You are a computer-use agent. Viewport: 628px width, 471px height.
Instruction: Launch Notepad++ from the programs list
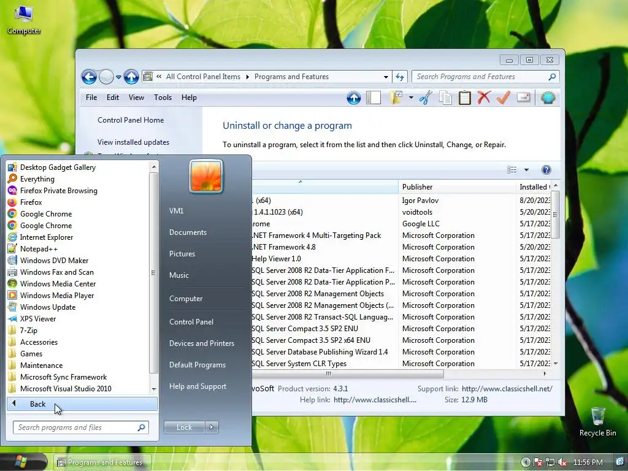click(39, 249)
